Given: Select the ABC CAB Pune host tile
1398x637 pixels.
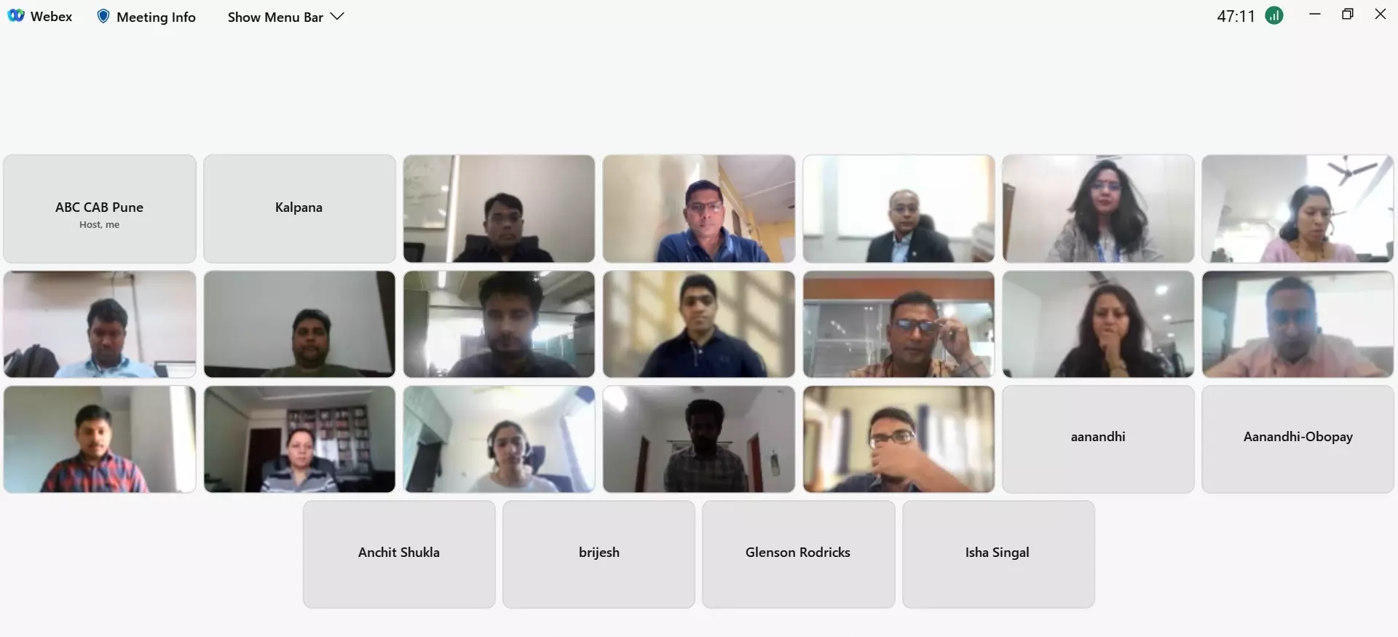Looking at the screenshot, I should tap(100, 209).
